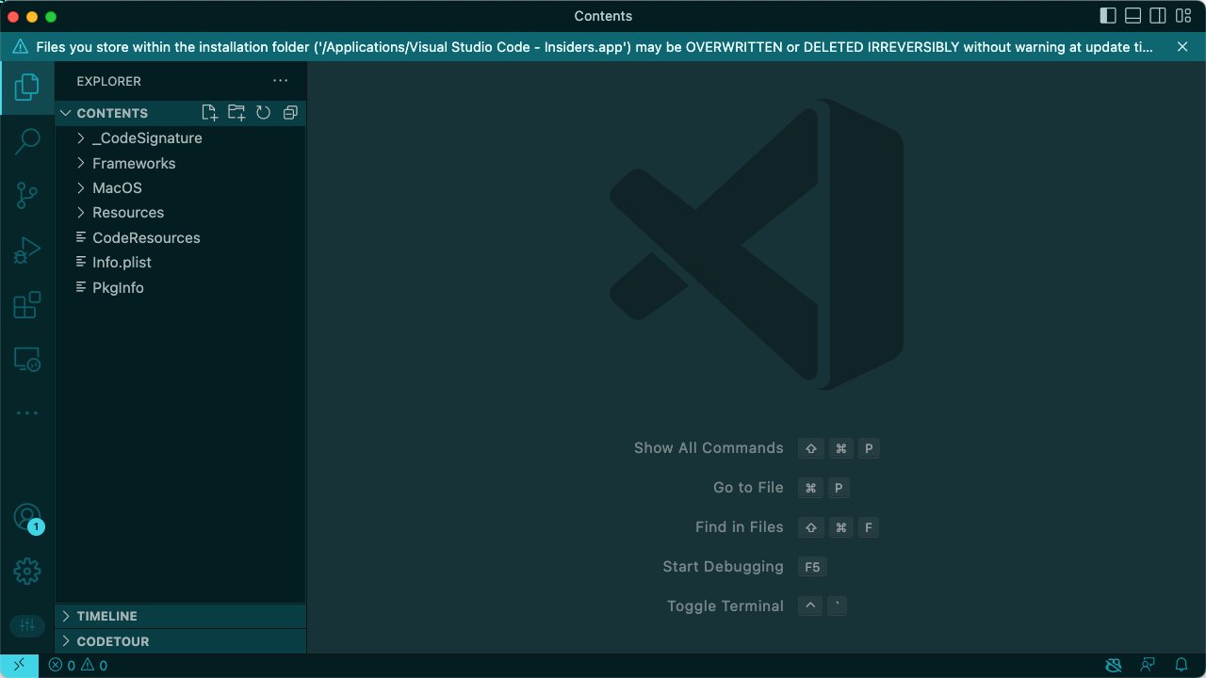Expand the CODETOUR section

tap(180, 641)
